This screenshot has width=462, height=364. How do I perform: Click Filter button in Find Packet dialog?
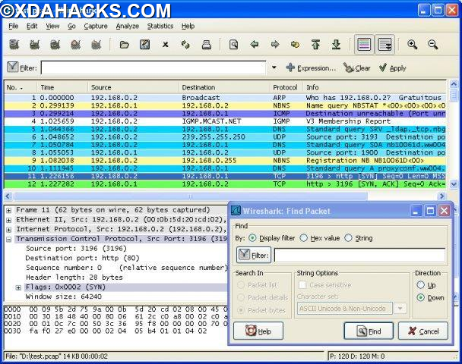pos(254,255)
